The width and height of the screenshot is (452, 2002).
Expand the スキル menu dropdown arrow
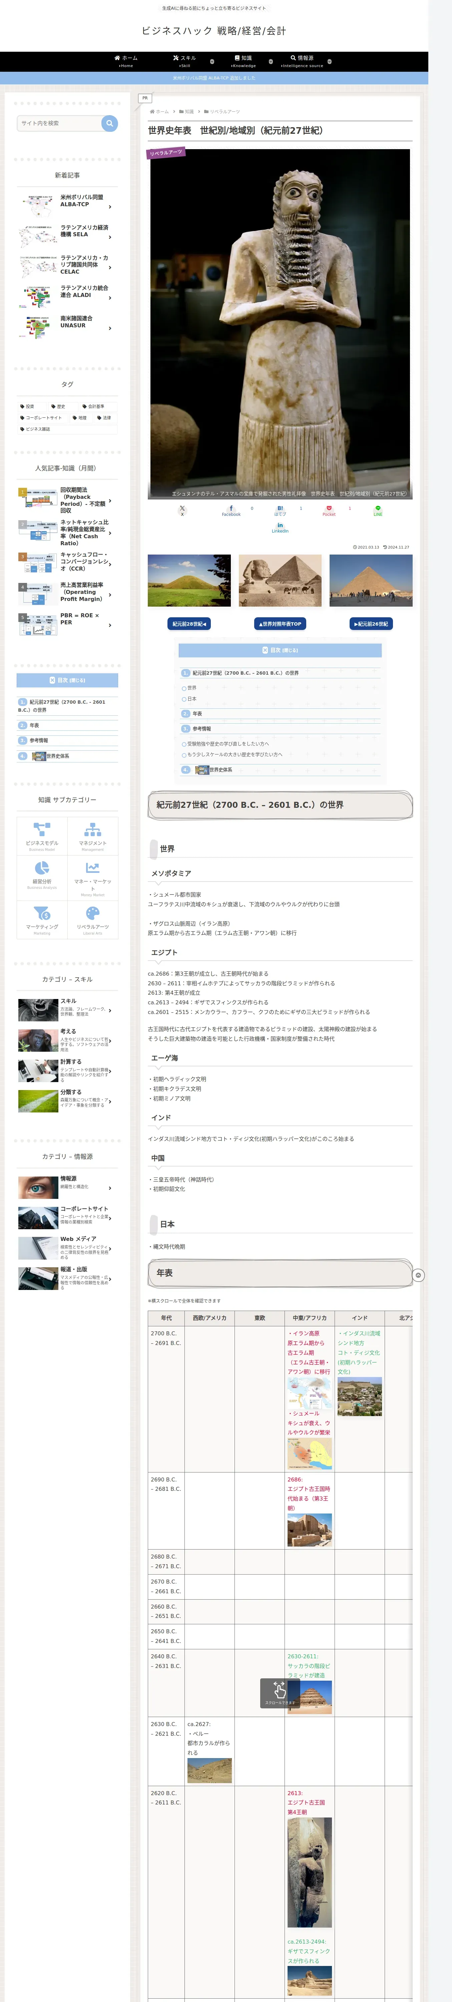coord(212,61)
